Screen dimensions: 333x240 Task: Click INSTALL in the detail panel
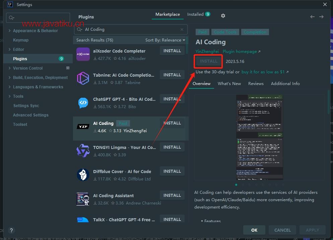pyautogui.click(x=209, y=61)
